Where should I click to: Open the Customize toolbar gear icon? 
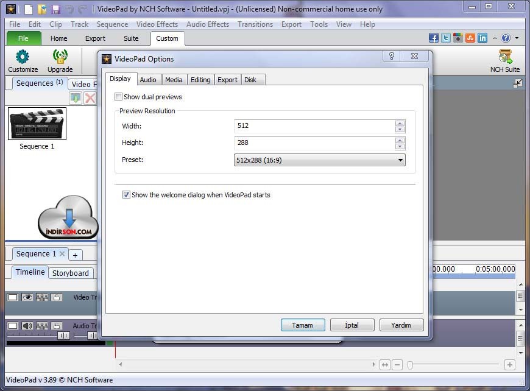point(23,57)
